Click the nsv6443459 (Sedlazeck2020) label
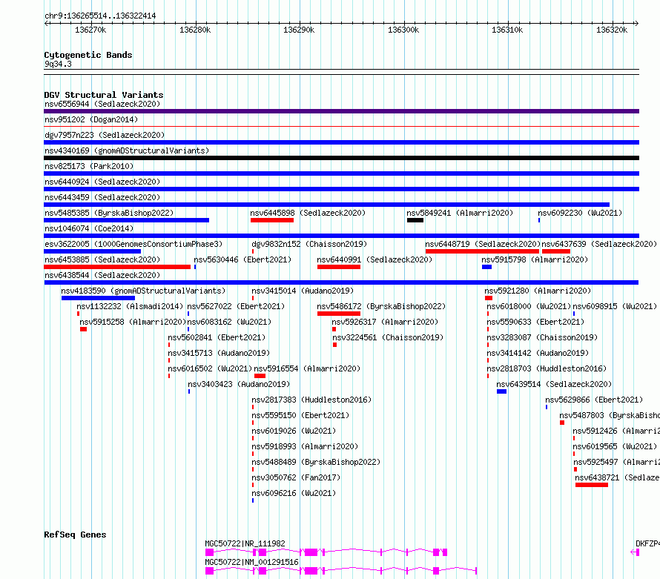Viewport: 660px width, 579px height. [102, 197]
